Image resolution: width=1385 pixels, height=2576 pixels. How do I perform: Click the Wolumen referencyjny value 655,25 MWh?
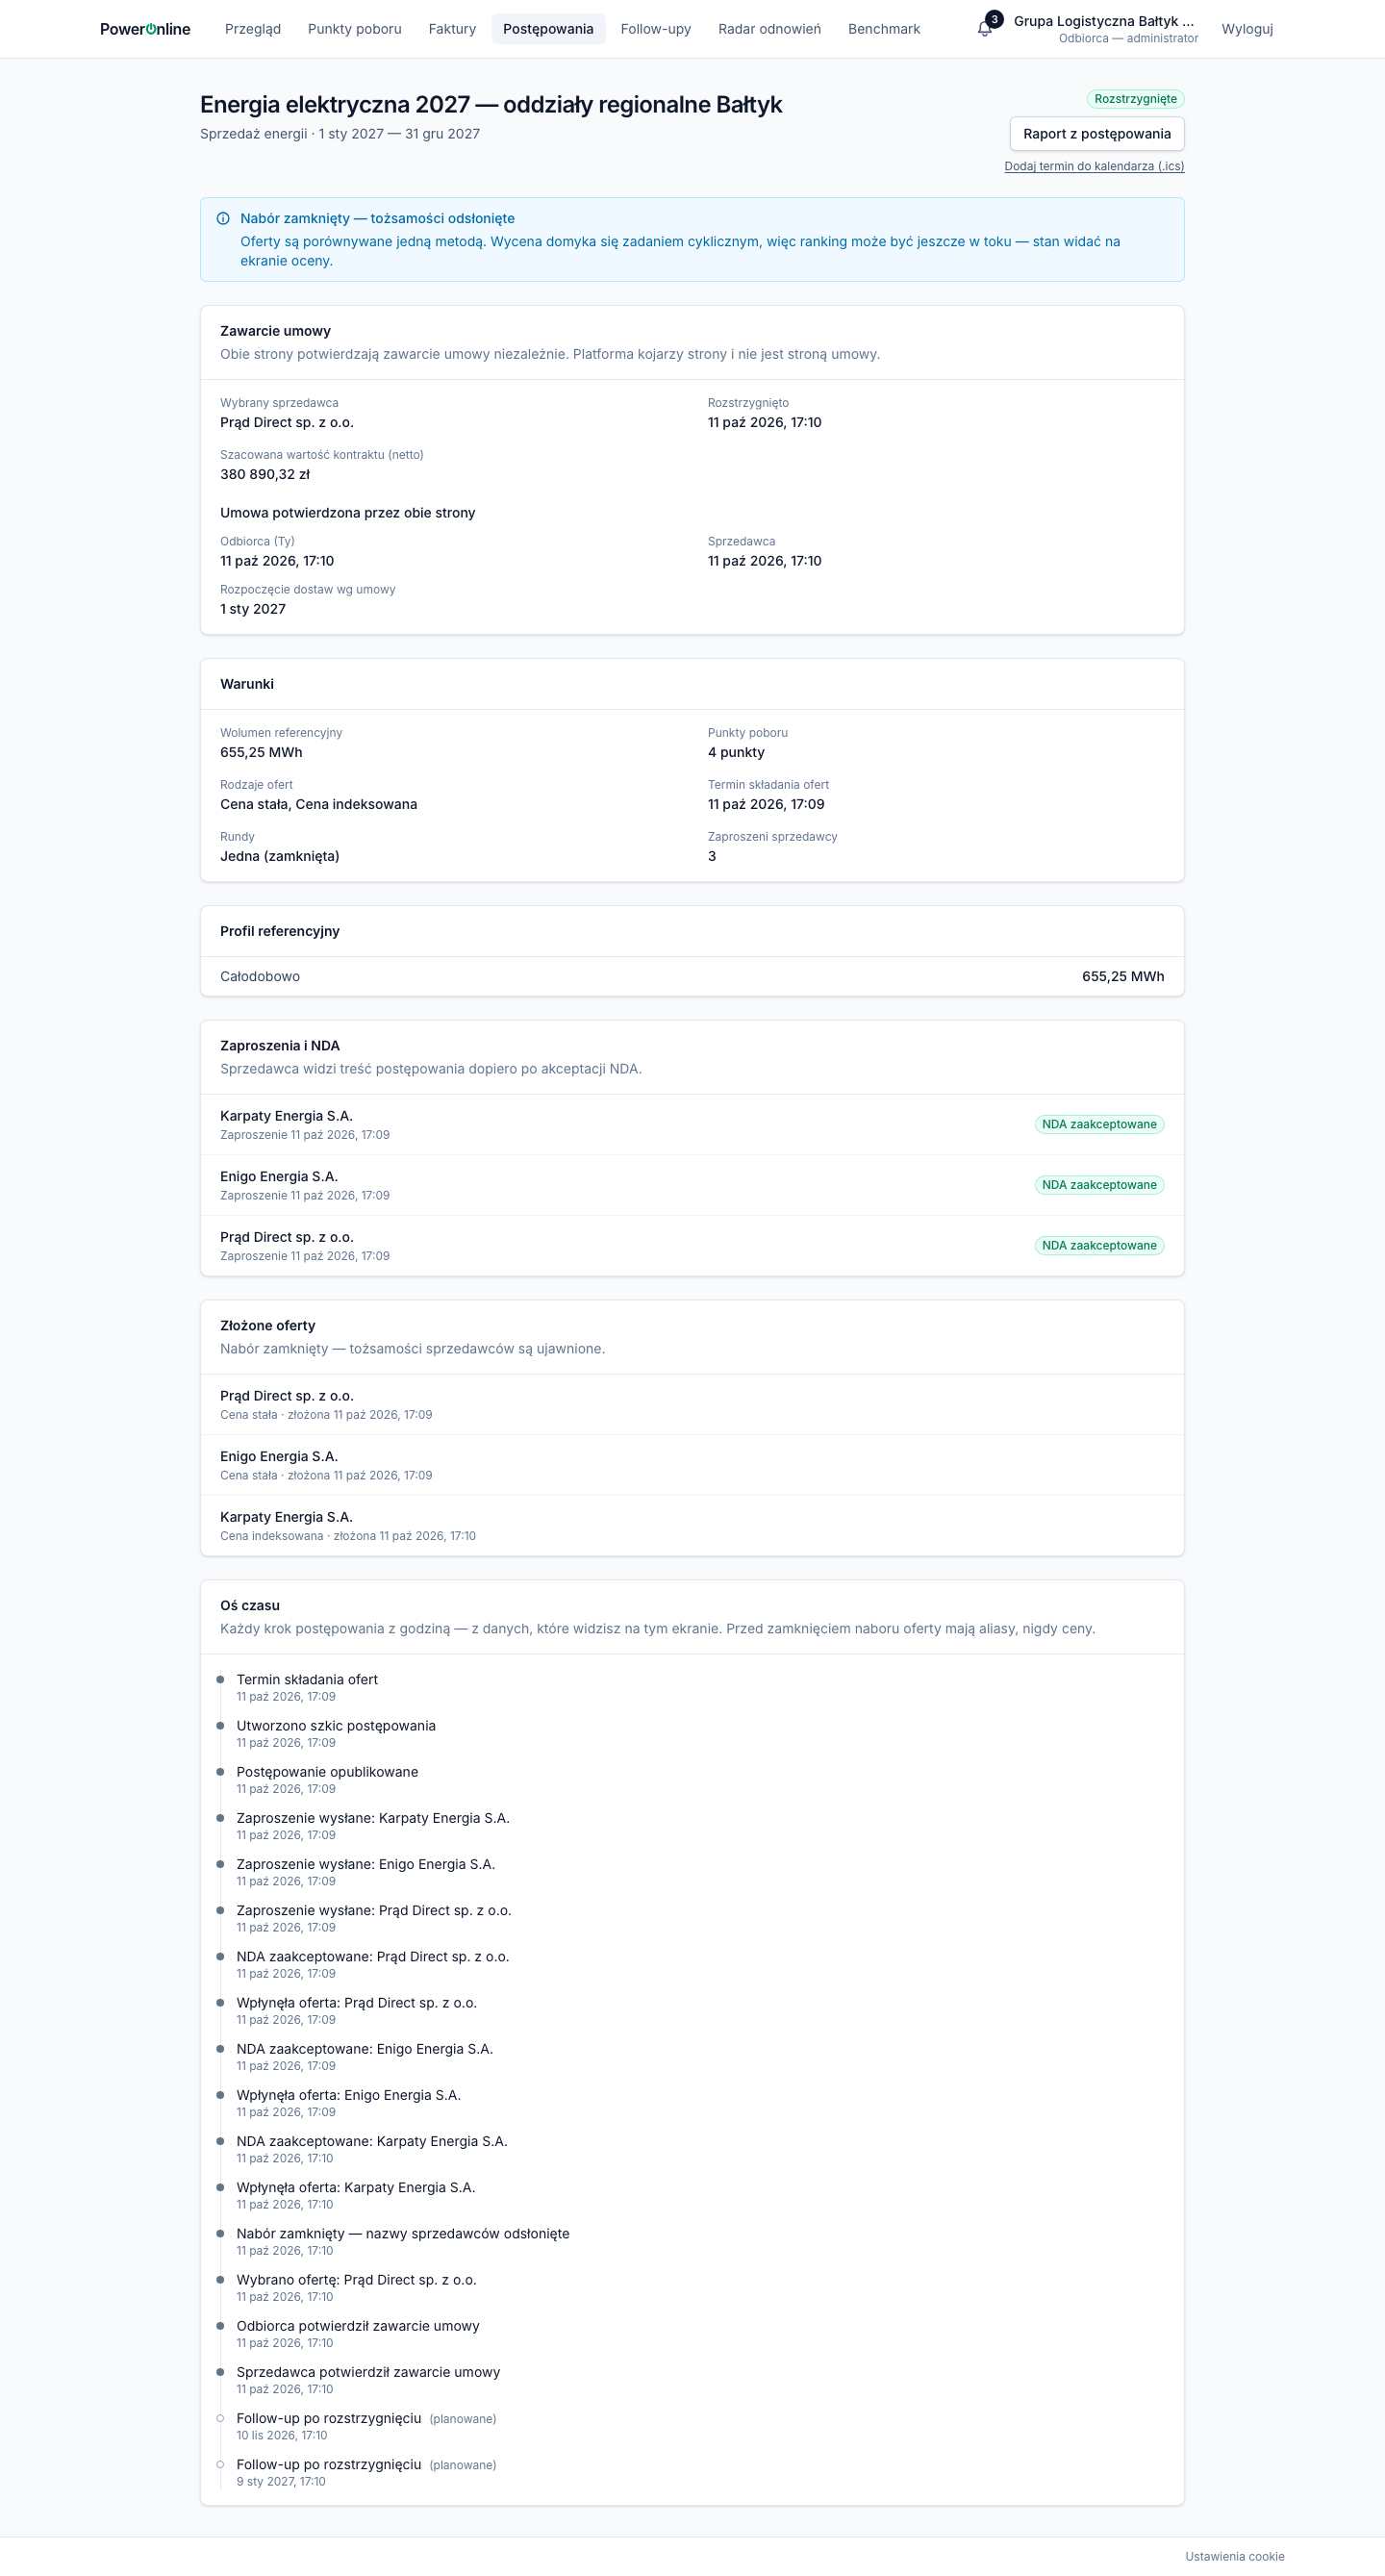[261, 752]
